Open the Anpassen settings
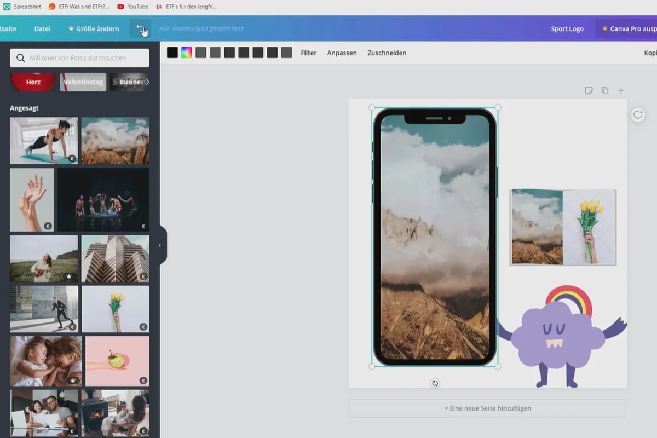This screenshot has height=438, width=657. tap(342, 53)
